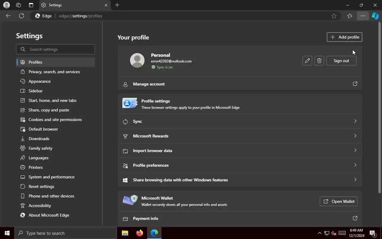
Task: Select Profiles in settings sidebar
Action: coord(56,62)
